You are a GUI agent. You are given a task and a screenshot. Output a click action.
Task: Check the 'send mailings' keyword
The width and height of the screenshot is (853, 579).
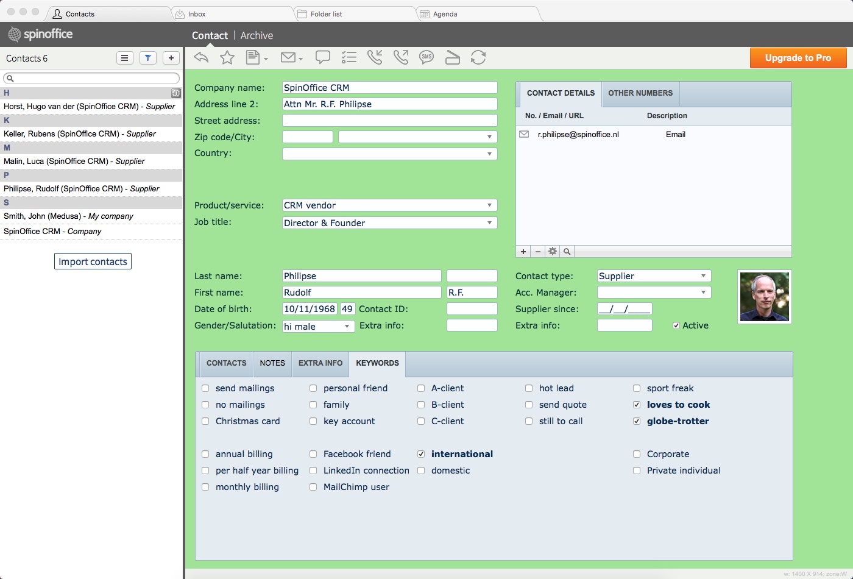205,388
